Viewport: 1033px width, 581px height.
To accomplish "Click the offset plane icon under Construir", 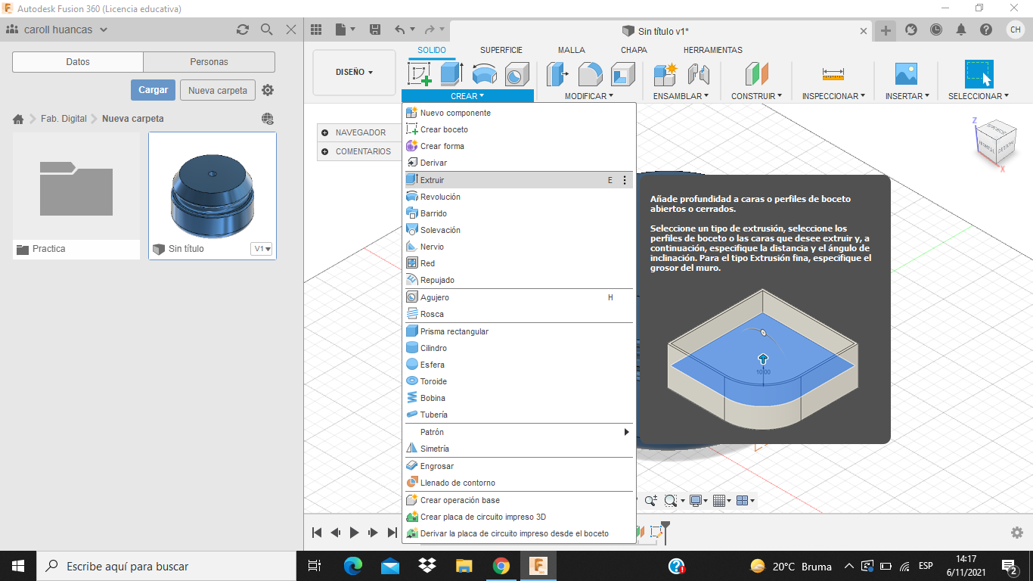I will (756, 73).
